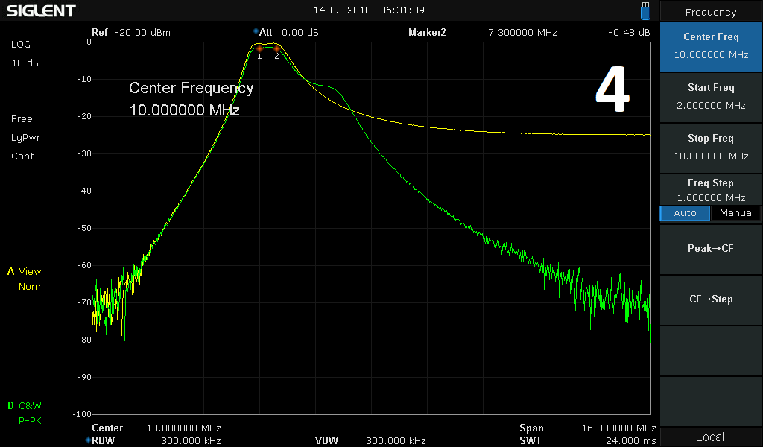Click the Free trigger label
The image size is (763, 447).
tap(22, 119)
